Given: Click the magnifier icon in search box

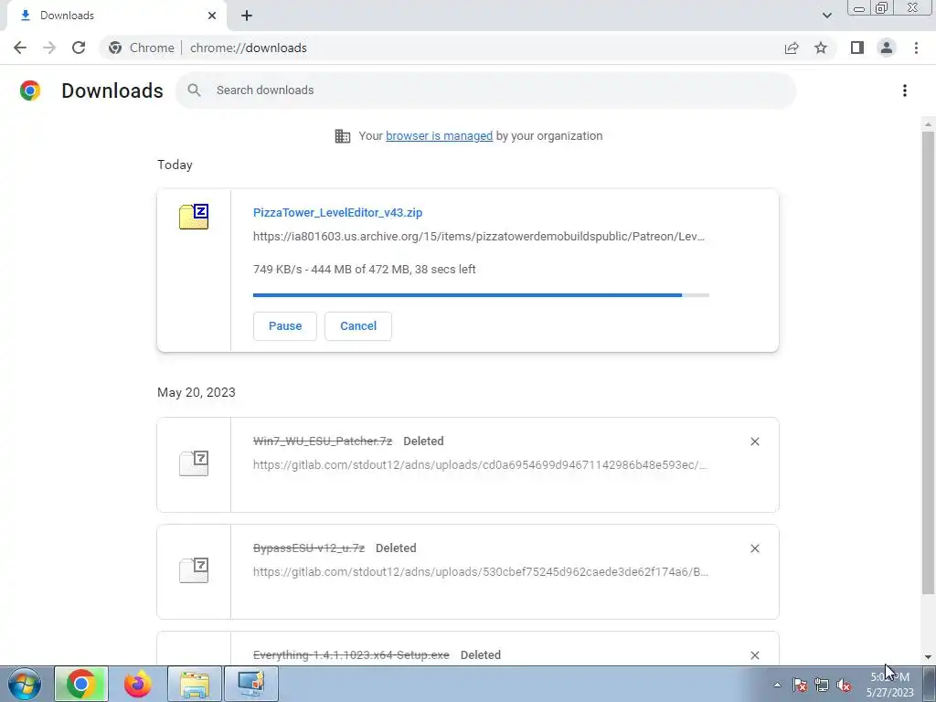Looking at the screenshot, I should (x=194, y=90).
